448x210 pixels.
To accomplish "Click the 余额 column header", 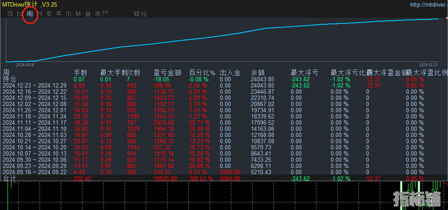I will (x=257, y=73).
